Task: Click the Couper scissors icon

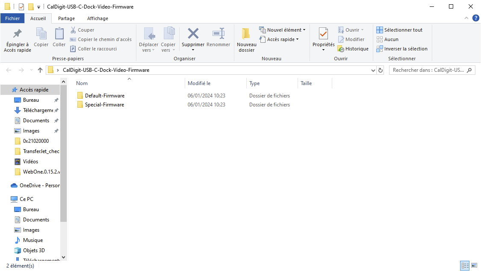Action: coord(73,30)
